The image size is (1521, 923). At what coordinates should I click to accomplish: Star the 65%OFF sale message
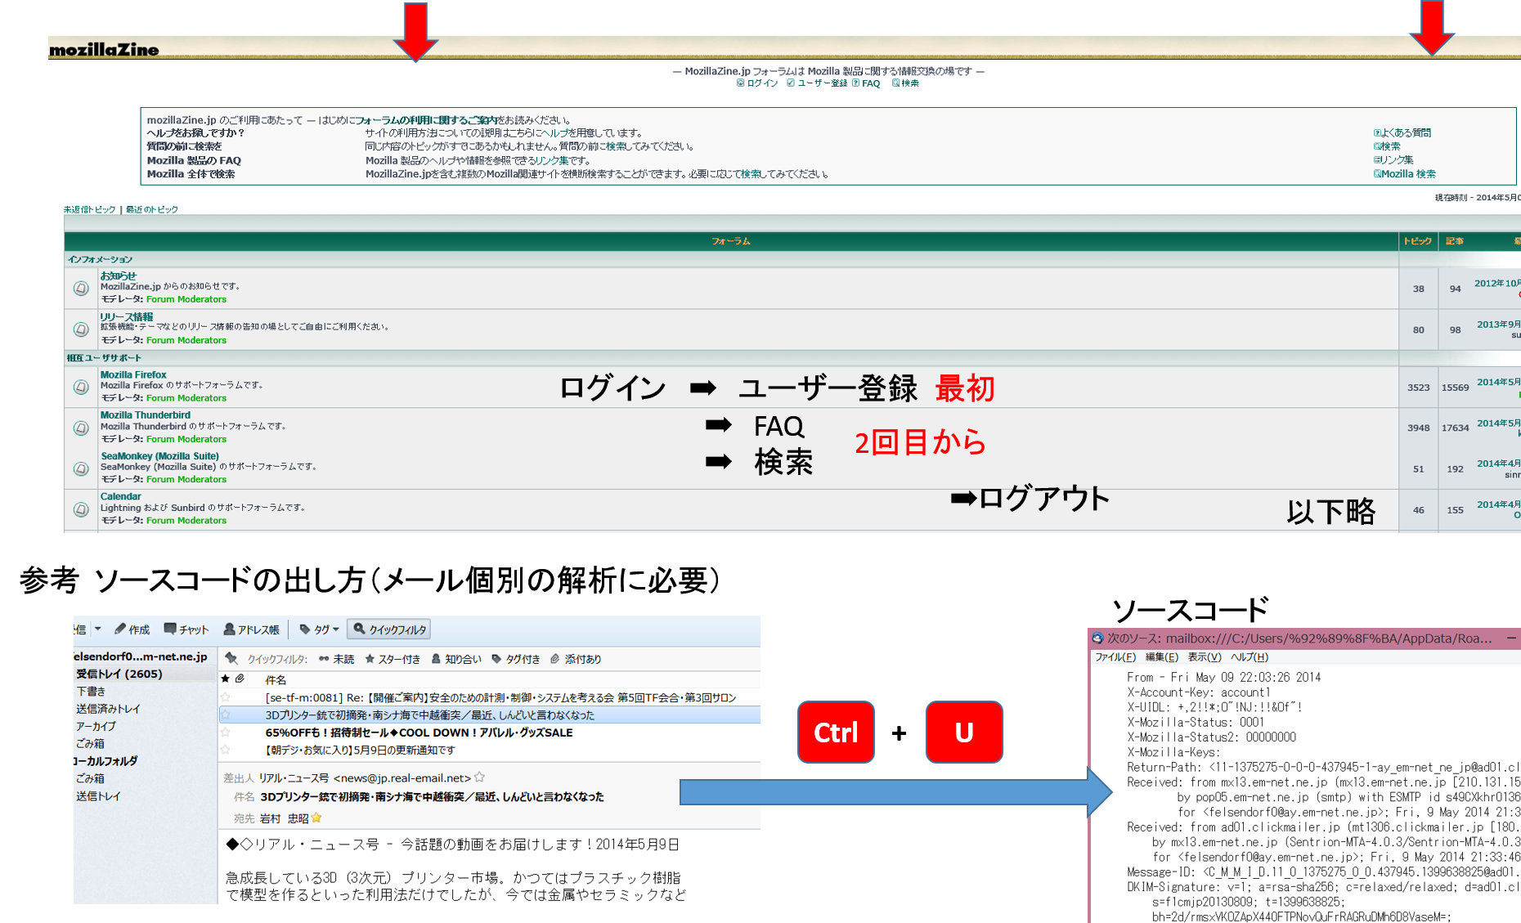(226, 733)
